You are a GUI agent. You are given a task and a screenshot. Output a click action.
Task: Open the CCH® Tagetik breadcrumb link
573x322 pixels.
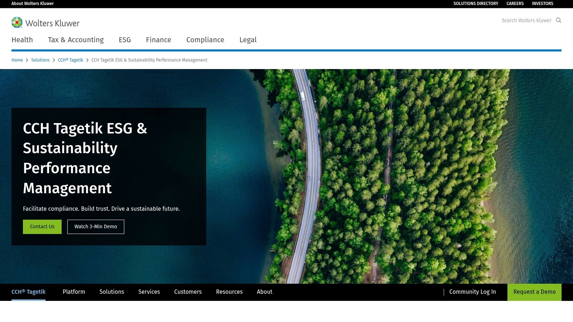pyautogui.click(x=70, y=60)
